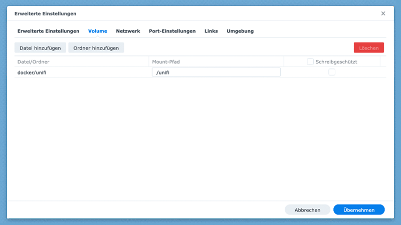Click the Ordner hinzufügen button

[x=96, y=48]
